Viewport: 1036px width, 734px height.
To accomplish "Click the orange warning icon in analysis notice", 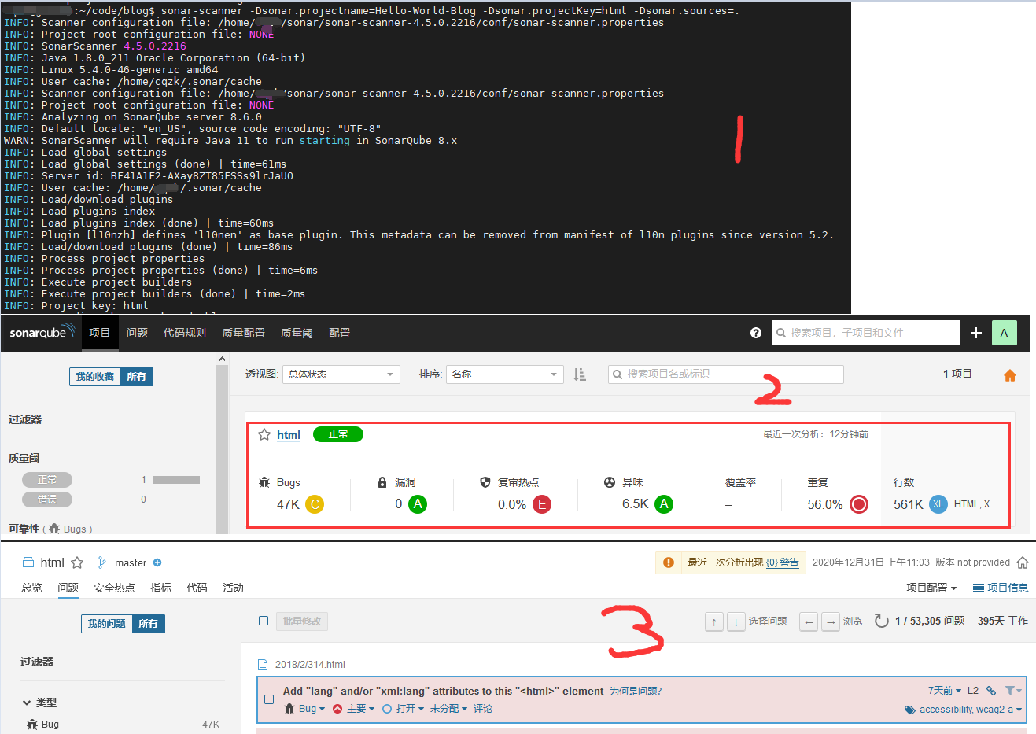I will click(x=669, y=562).
